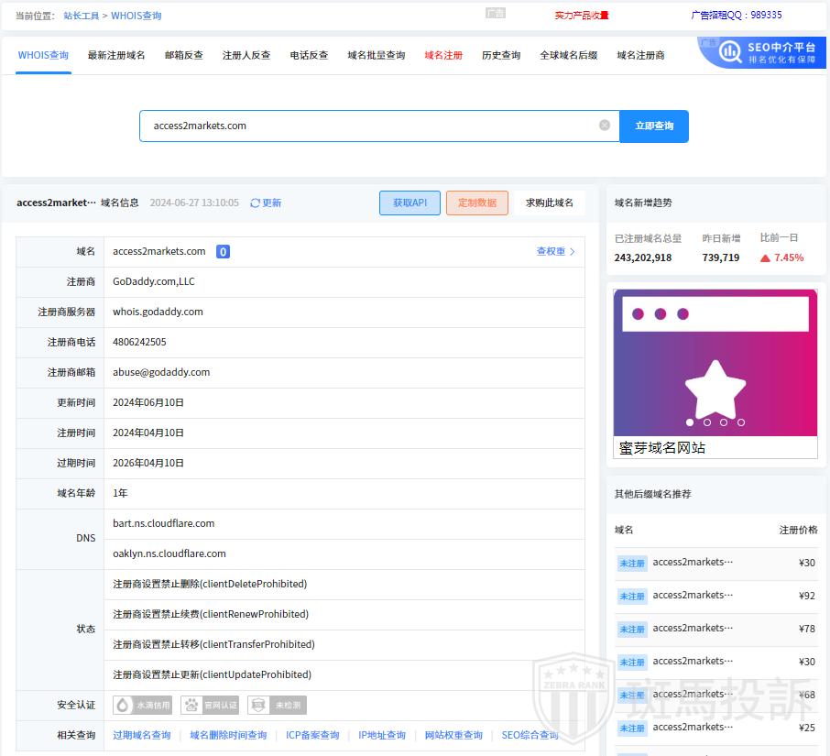Screen dimensions: 830x756
Task: Click the ¥92 unregistered domain suggestion
Action: tap(715, 596)
